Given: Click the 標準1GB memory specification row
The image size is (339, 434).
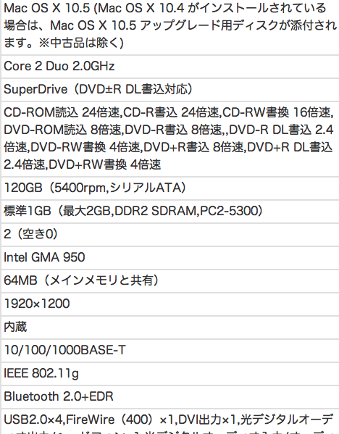Looking at the screenshot, I should [x=170, y=212].
